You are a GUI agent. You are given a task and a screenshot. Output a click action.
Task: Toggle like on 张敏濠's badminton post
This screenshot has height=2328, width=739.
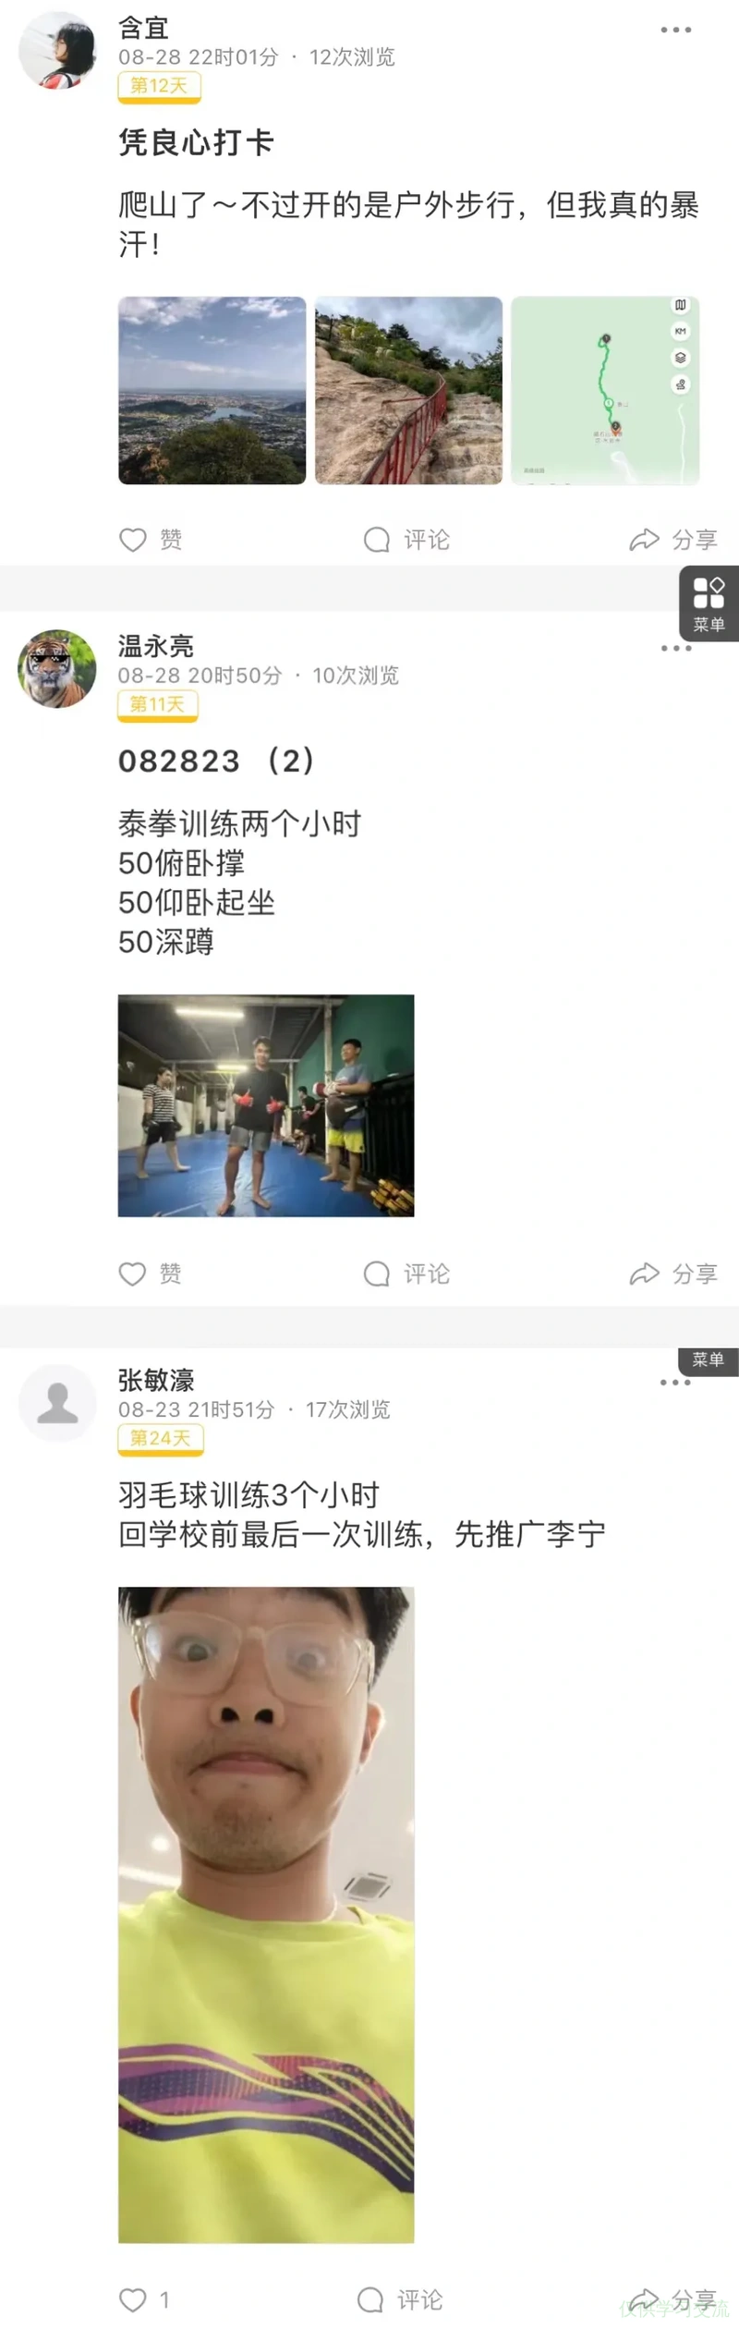pyautogui.click(x=144, y=2299)
